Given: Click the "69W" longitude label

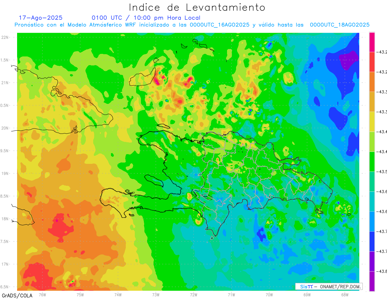Looking at the screenshot, I should [x=307, y=294].
